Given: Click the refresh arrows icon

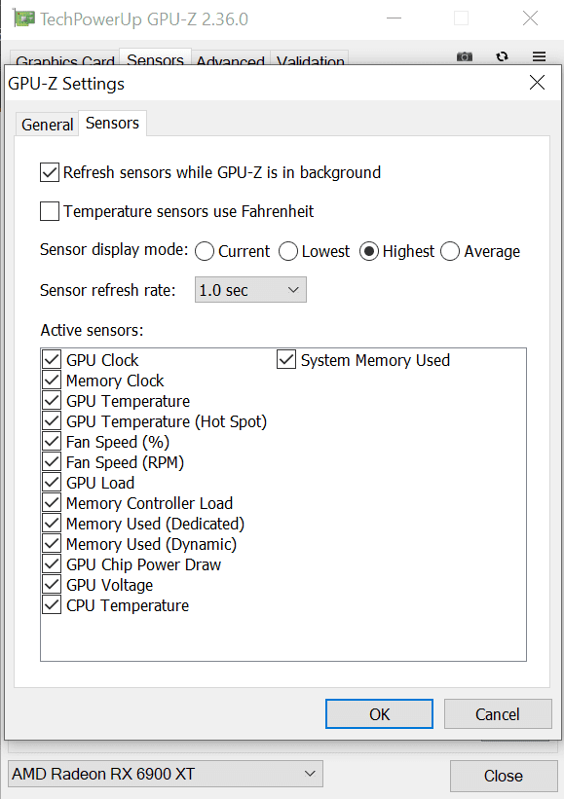Looking at the screenshot, I should click(503, 56).
